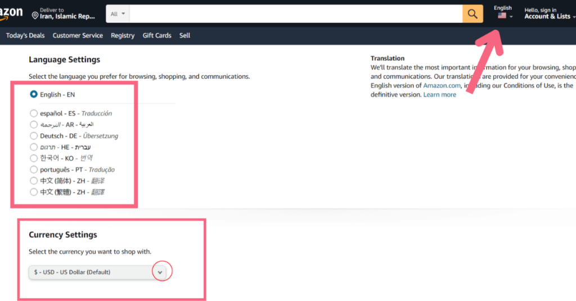This screenshot has width=576, height=301.
Task: Open Gift Cards
Action: pyautogui.click(x=157, y=35)
